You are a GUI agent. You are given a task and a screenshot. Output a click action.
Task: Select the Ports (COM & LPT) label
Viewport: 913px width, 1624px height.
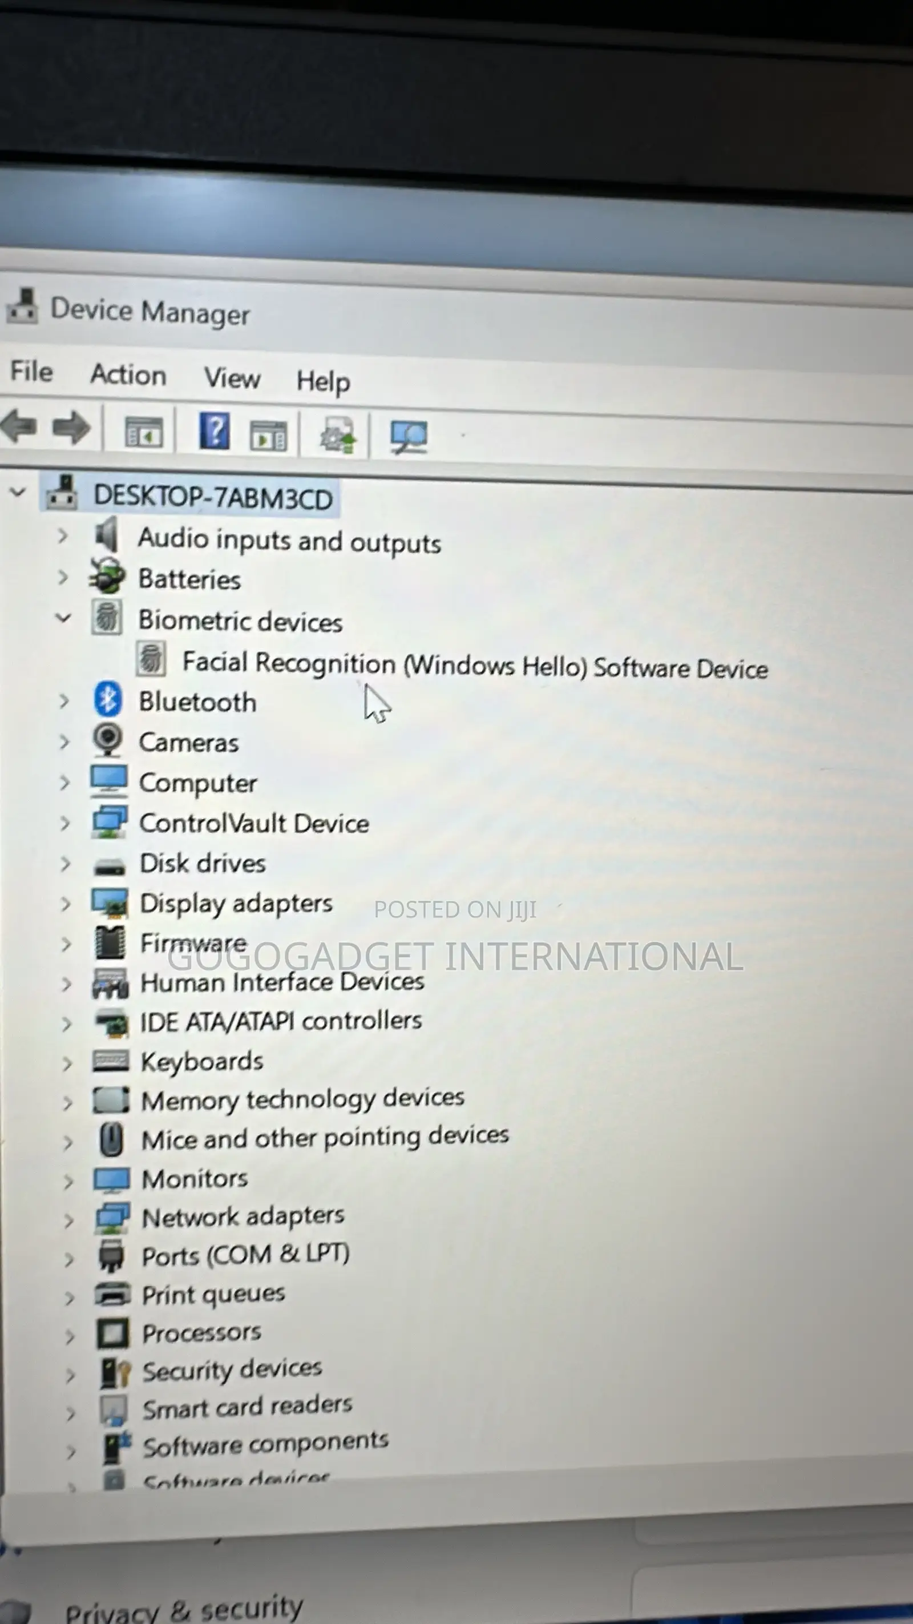246,1255
